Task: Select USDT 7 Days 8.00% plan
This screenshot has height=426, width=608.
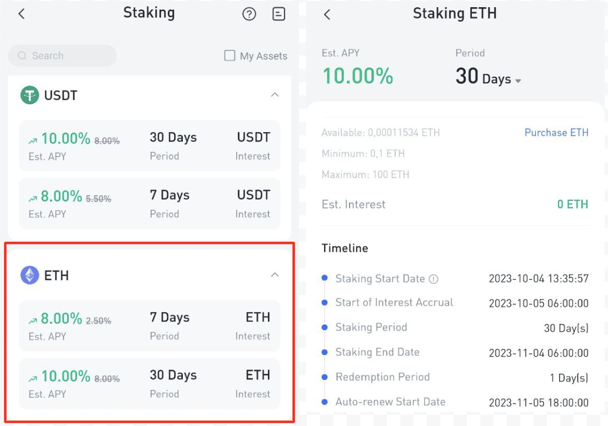Action: 149,204
